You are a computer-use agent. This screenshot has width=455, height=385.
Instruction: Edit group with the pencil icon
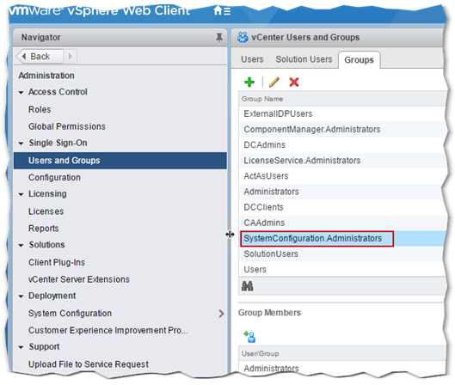(x=274, y=82)
